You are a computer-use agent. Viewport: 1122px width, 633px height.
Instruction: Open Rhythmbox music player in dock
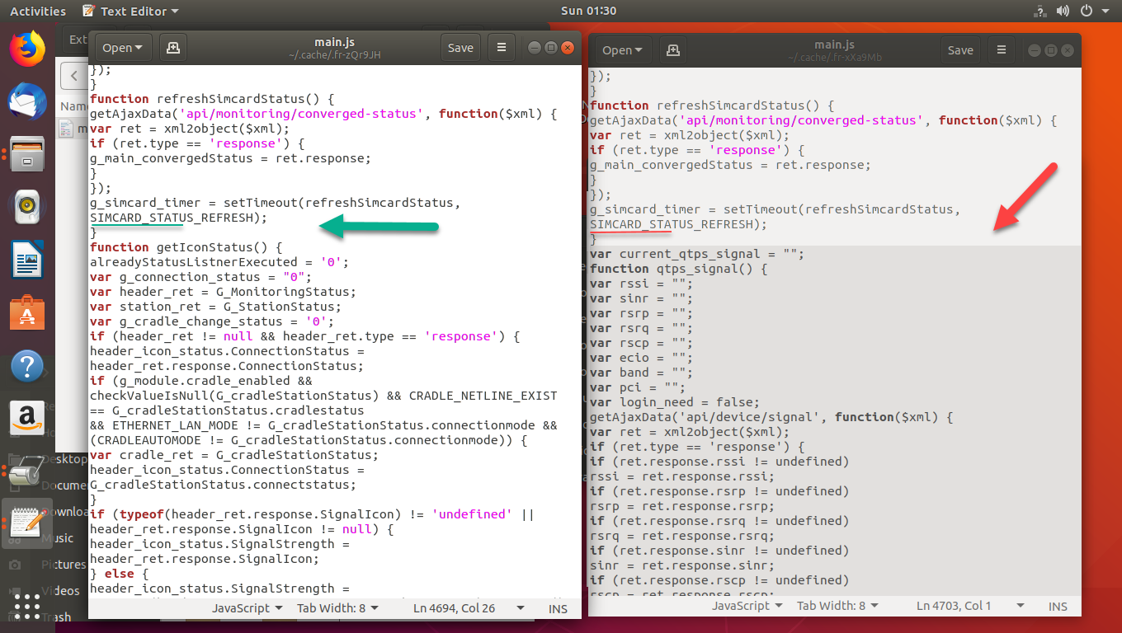(27, 206)
